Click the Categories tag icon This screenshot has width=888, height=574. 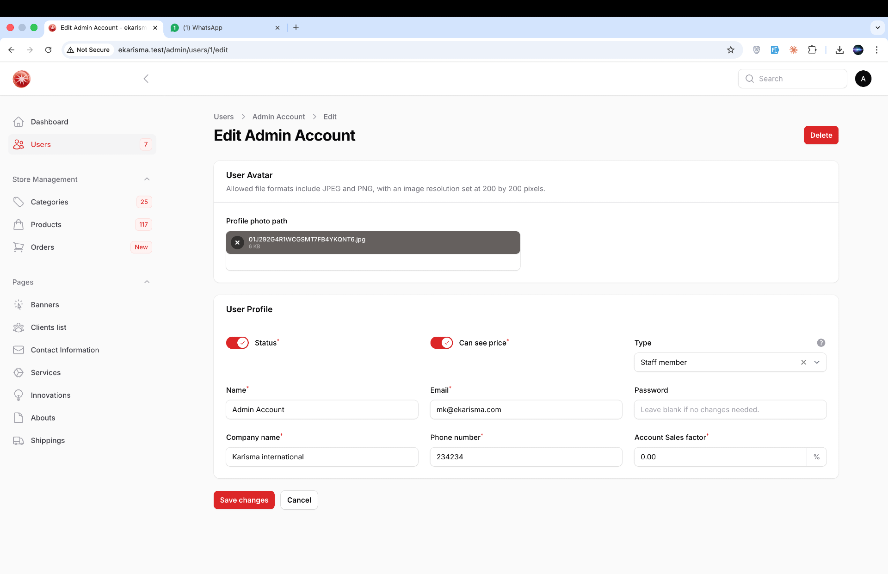coord(18,202)
